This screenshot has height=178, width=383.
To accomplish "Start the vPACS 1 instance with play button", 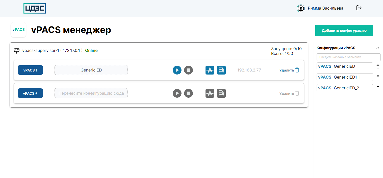I will (x=177, y=70).
